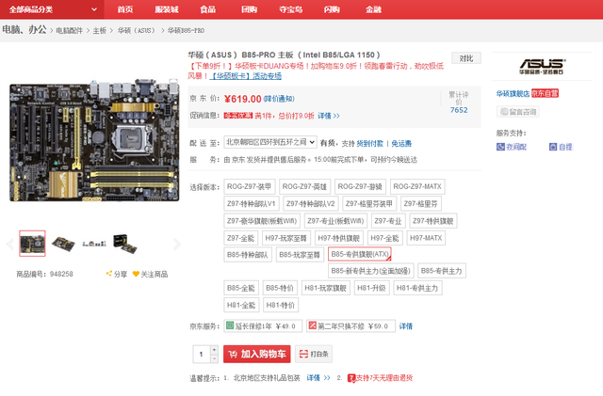Click the previous thumbnail arrow
The height and width of the screenshot is (396, 603).
[x=10, y=244]
